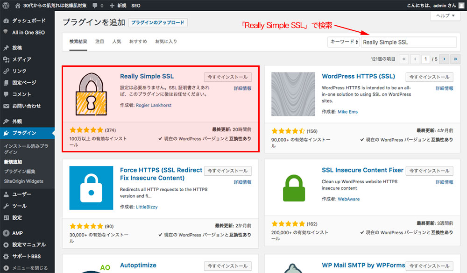
Task: Install Autoptimize plugin now
Action: pos(228,266)
